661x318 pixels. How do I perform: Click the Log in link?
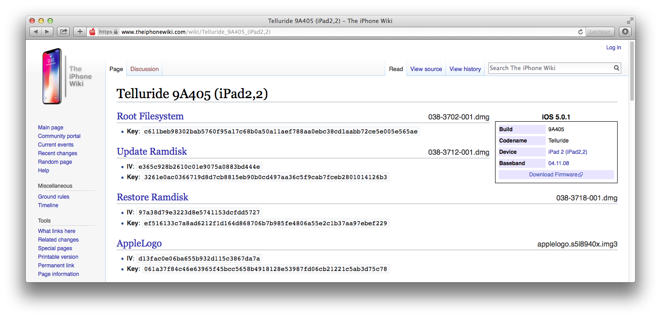614,47
